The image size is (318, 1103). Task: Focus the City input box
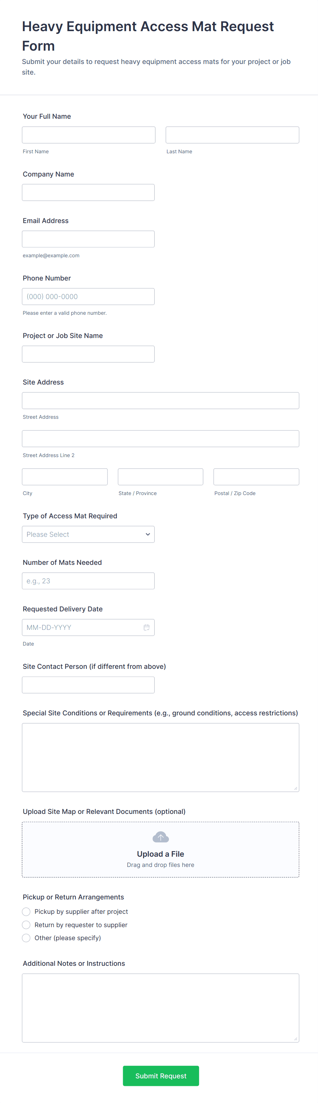pyautogui.click(x=65, y=477)
